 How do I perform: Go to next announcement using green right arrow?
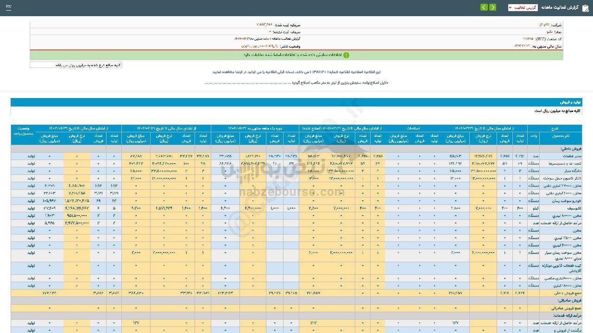coord(493,7)
